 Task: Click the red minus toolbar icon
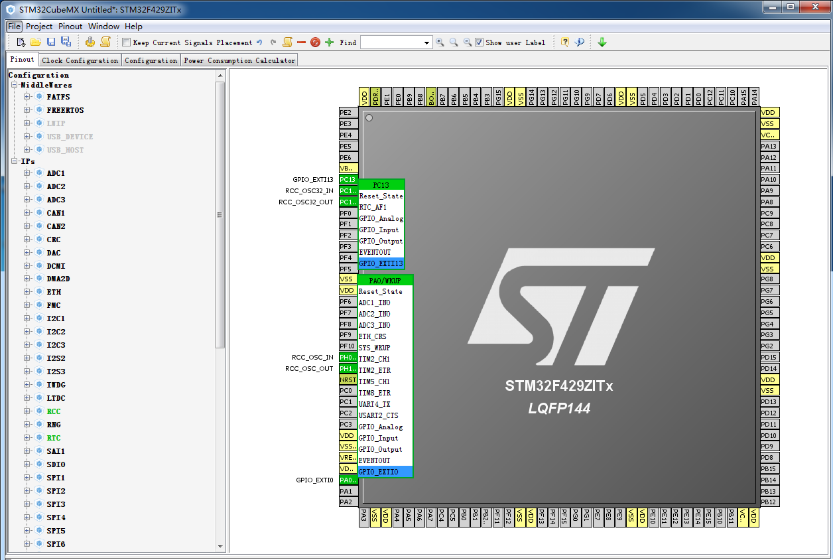point(301,42)
